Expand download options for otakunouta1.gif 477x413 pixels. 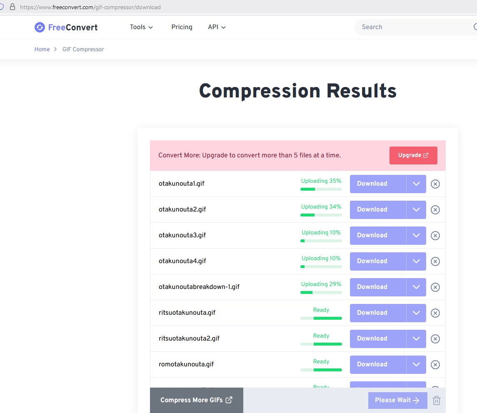pos(416,184)
